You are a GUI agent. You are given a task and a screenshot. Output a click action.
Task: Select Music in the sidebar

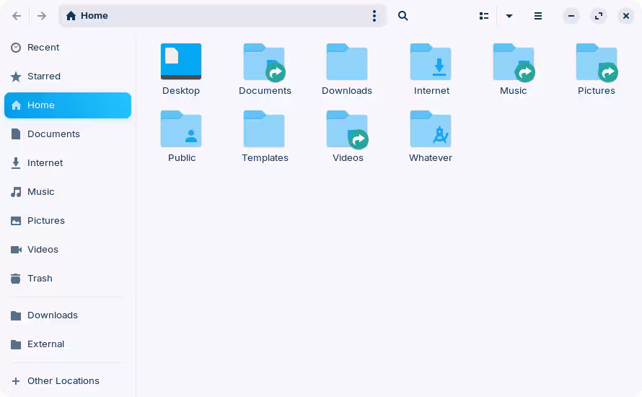pos(40,192)
